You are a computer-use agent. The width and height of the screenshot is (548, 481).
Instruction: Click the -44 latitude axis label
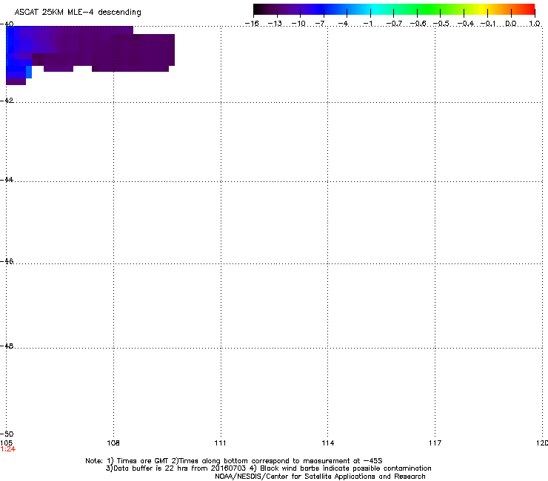[7, 180]
